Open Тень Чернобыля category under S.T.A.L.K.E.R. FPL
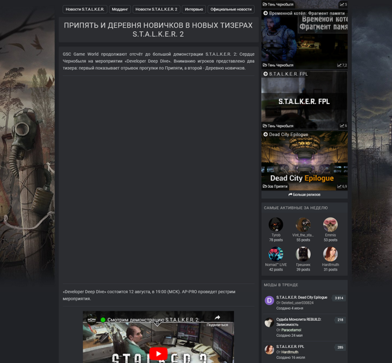This screenshot has height=363, width=392. [278, 126]
